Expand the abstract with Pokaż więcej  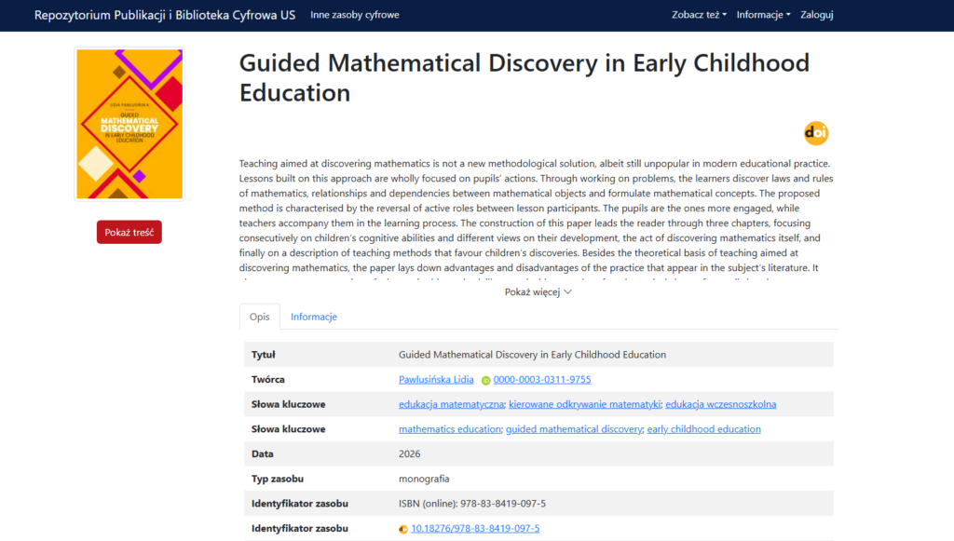click(x=538, y=291)
